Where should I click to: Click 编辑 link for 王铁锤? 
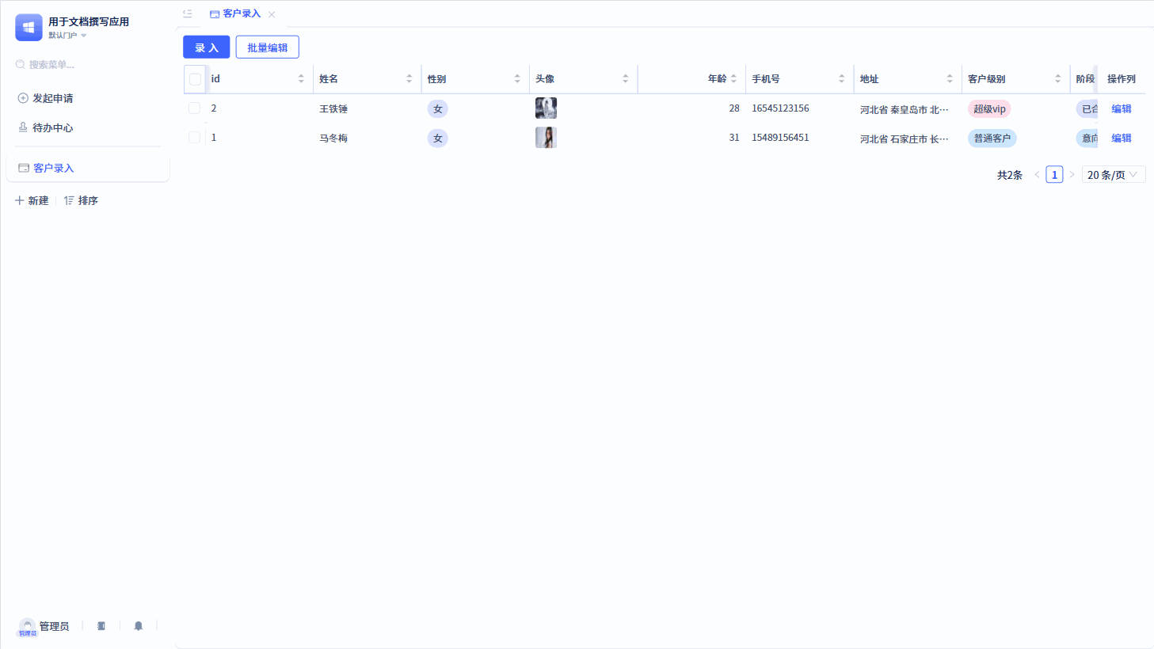[1122, 109]
